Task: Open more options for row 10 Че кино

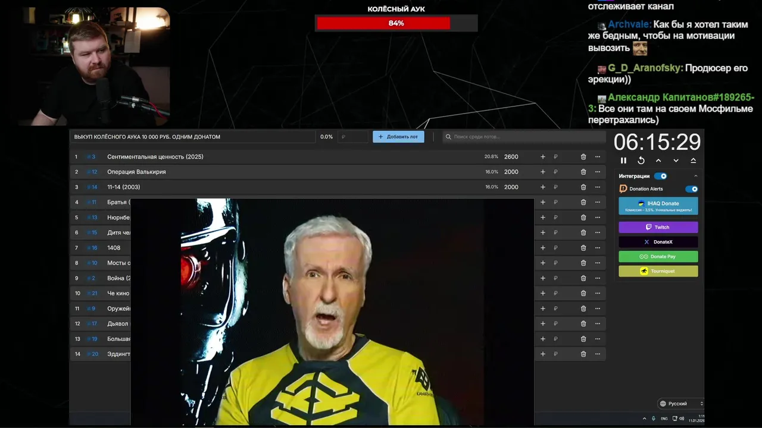Action: 598,293
